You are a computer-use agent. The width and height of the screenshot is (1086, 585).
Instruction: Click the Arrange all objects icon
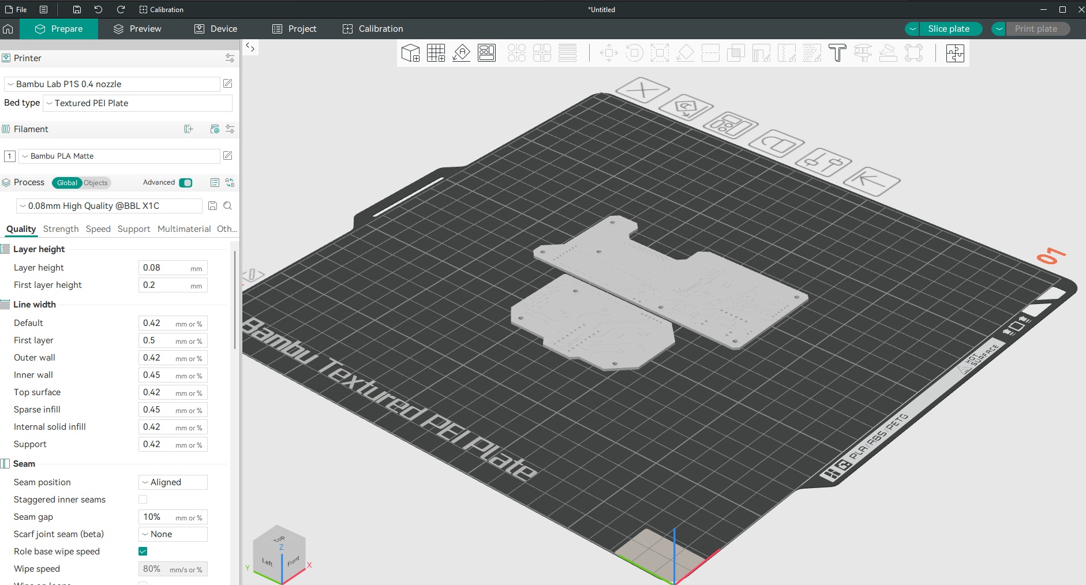(486, 53)
